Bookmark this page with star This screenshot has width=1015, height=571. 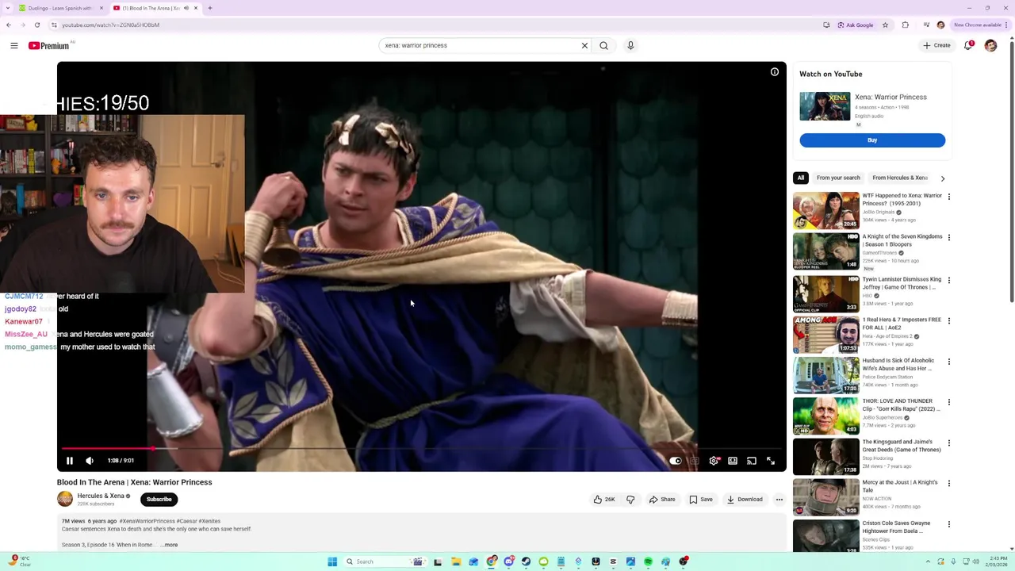pyautogui.click(x=885, y=25)
